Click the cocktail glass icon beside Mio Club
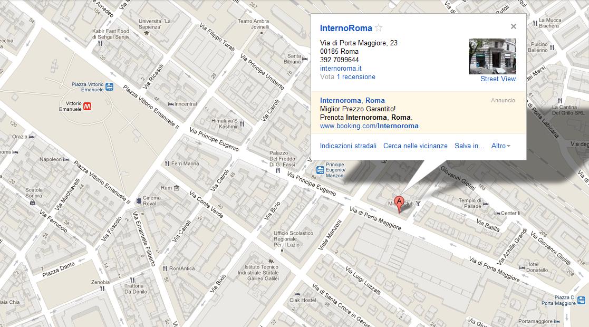The height and width of the screenshot is (327, 589). tap(418, 204)
